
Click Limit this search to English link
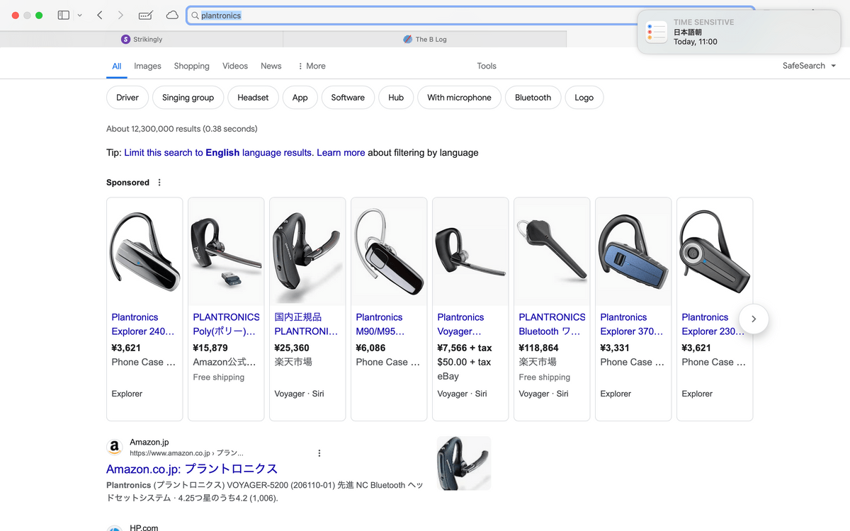point(219,153)
